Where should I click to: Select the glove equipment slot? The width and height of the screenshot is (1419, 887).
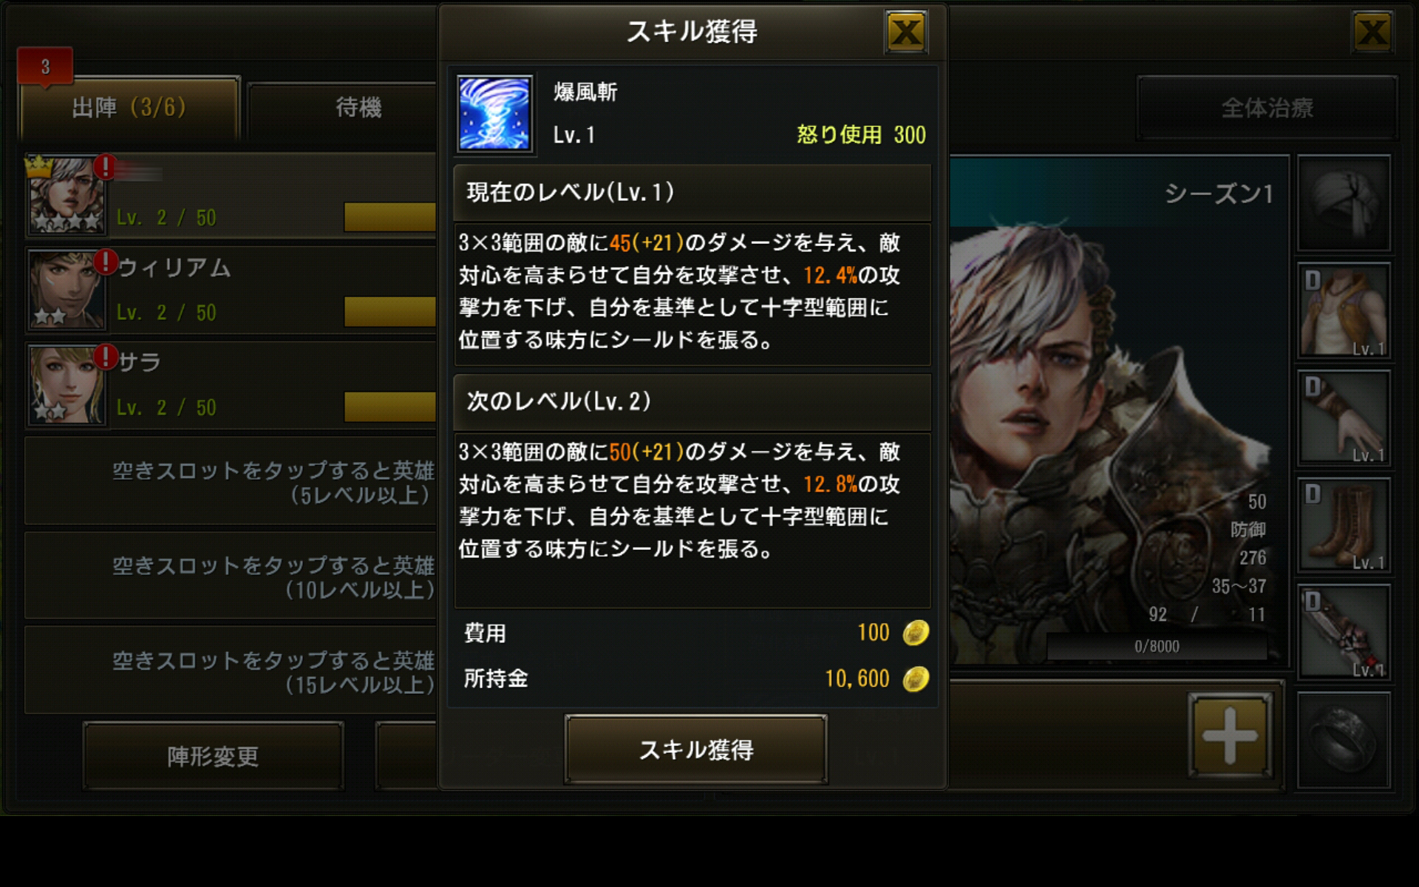[x=1344, y=418]
